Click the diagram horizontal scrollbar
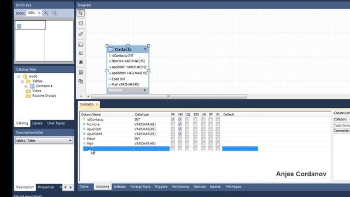The height and width of the screenshot is (197, 350). point(169,96)
